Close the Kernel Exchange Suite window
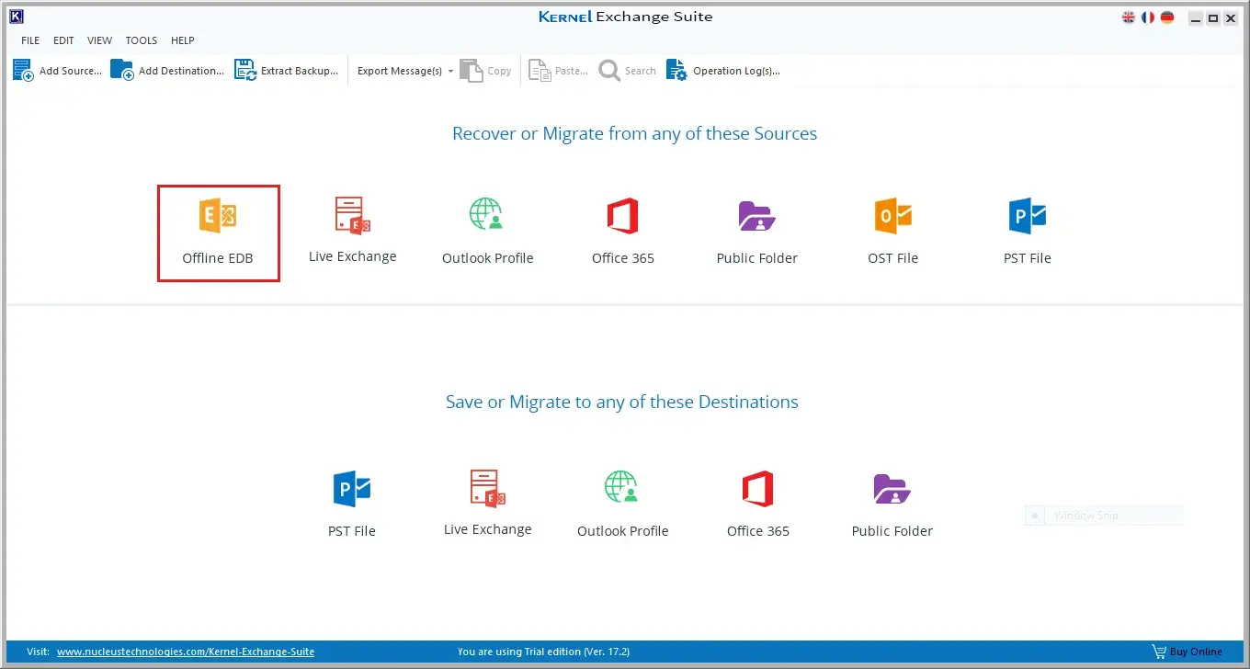1250x669 pixels. pyautogui.click(x=1231, y=18)
